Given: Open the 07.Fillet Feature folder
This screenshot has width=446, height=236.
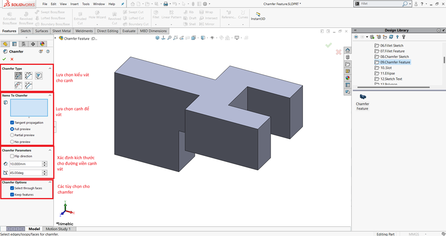Looking at the screenshot, I should [x=390, y=51].
